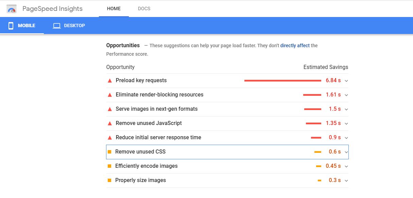Click the desktop laptop icon
The width and height of the screenshot is (413, 198).
click(x=57, y=26)
